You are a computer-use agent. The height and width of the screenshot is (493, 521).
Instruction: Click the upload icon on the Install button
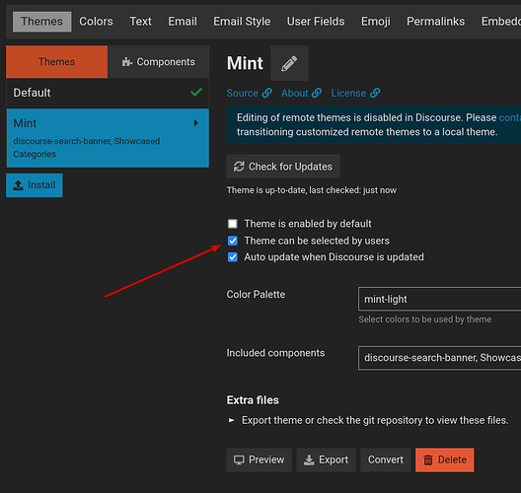(18, 185)
